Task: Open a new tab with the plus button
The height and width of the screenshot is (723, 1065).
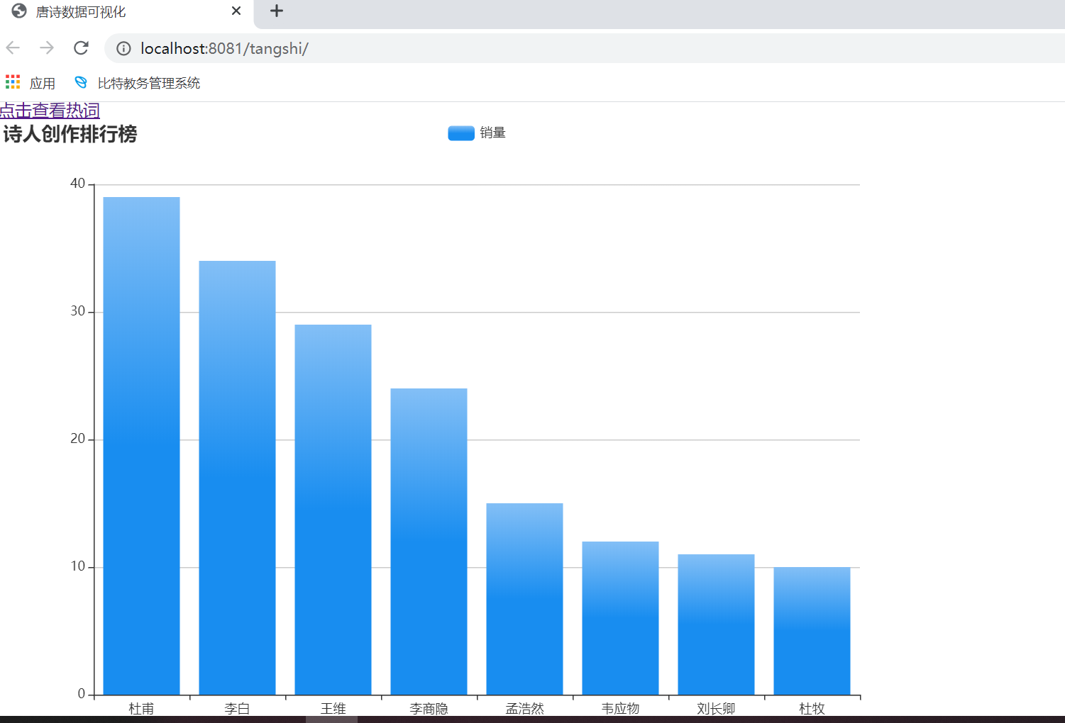Action: tap(277, 11)
